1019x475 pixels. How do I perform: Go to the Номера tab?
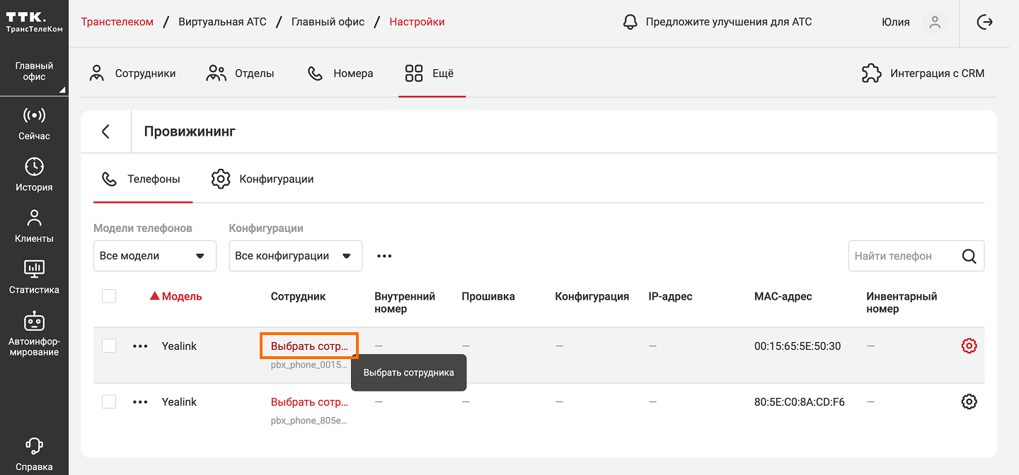click(340, 74)
